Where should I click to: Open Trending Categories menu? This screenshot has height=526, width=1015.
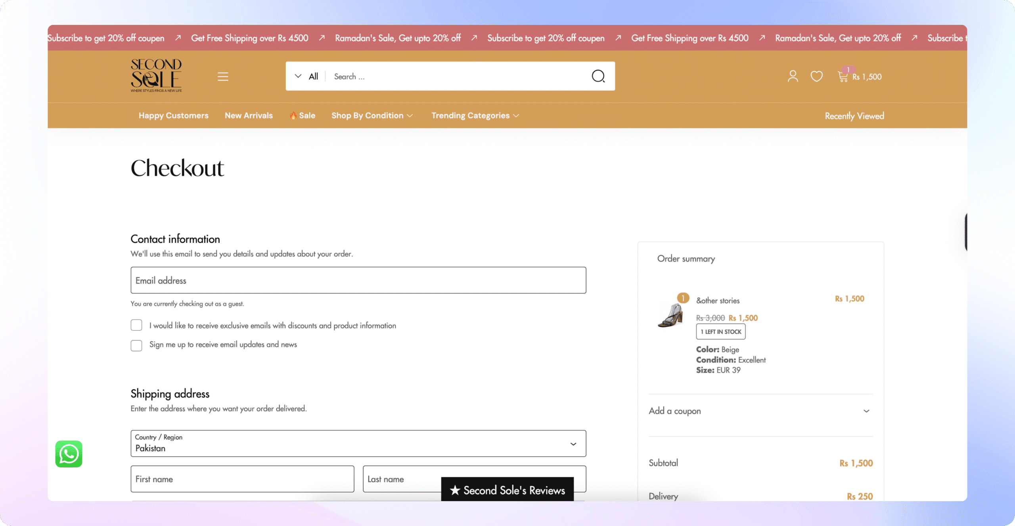click(475, 116)
